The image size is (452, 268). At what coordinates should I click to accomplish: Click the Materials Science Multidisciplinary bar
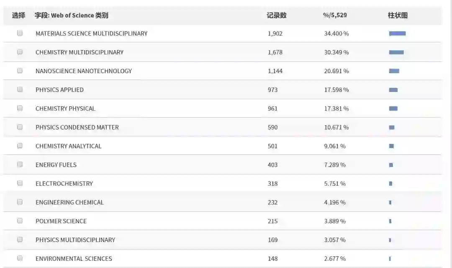[397, 33]
